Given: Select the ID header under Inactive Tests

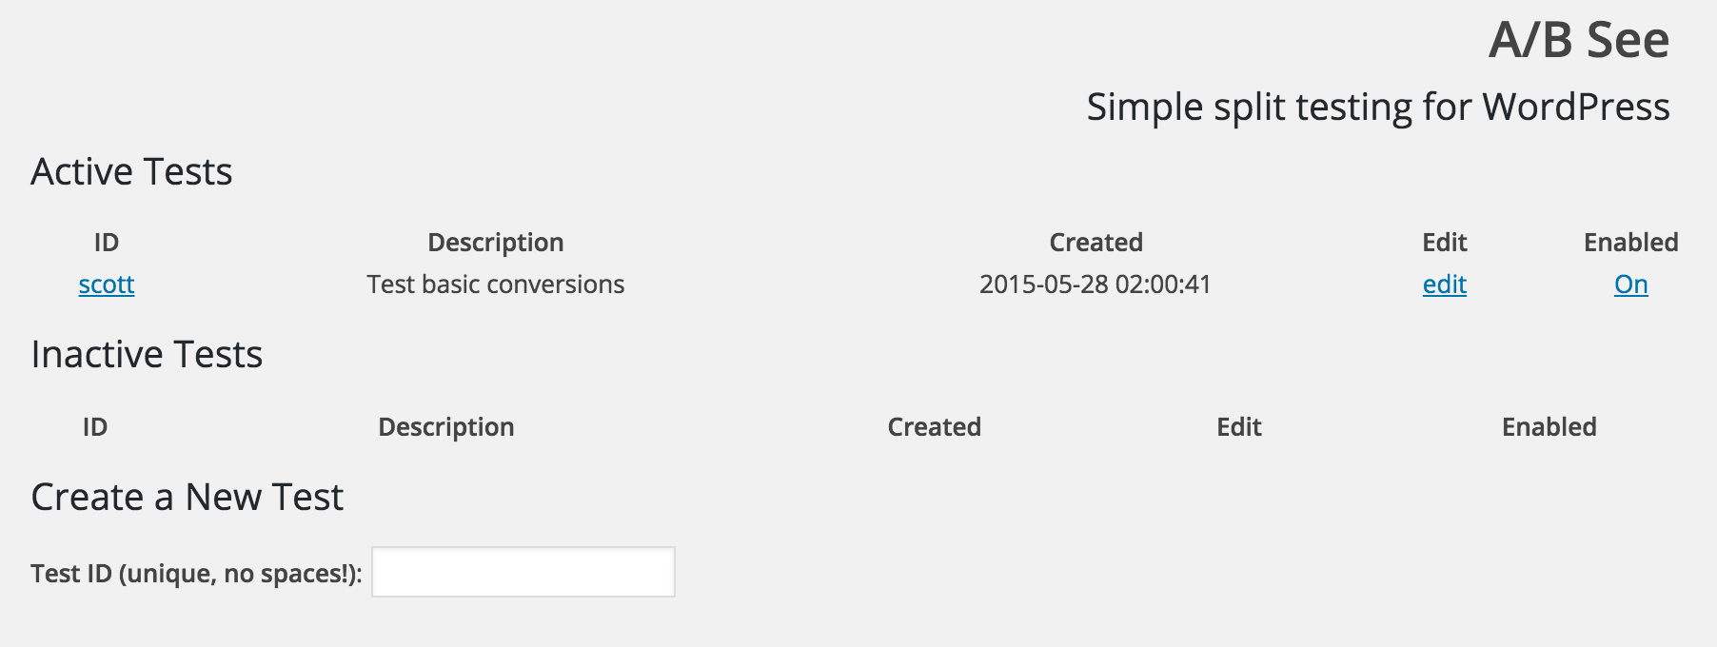Looking at the screenshot, I should [x=95, y=427].
